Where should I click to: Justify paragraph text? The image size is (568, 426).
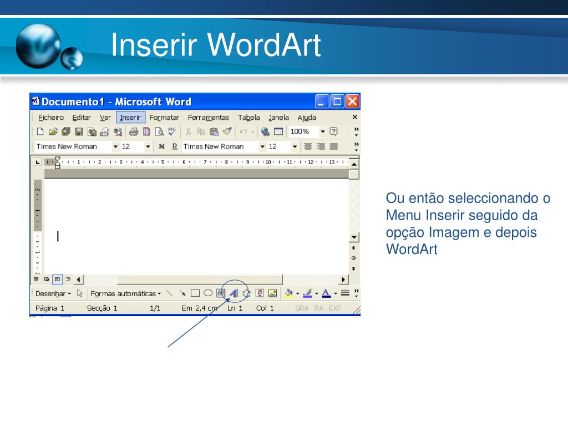pyautogui.click(x=333, y=146)
